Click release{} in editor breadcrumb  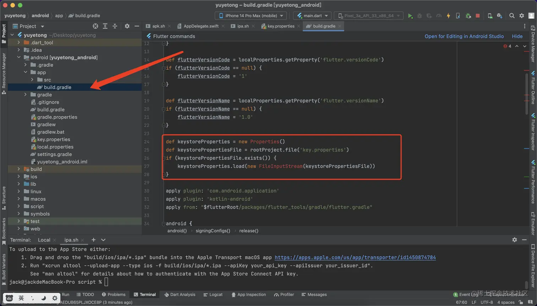[x=249, y=231]
